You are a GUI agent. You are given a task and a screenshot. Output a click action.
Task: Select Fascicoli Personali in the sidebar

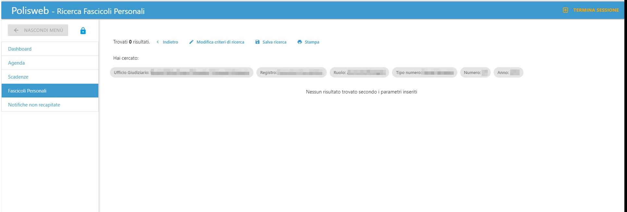click(x=27, y=91)
